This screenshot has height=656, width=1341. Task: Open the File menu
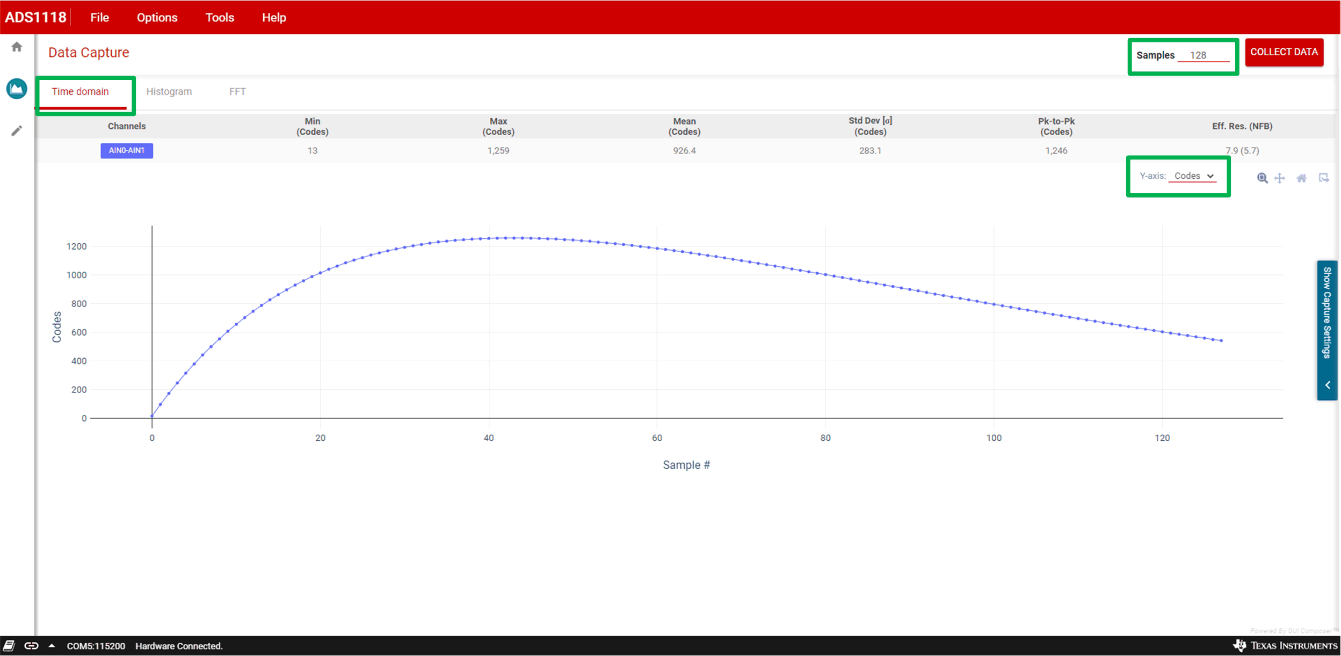(99, 18)
